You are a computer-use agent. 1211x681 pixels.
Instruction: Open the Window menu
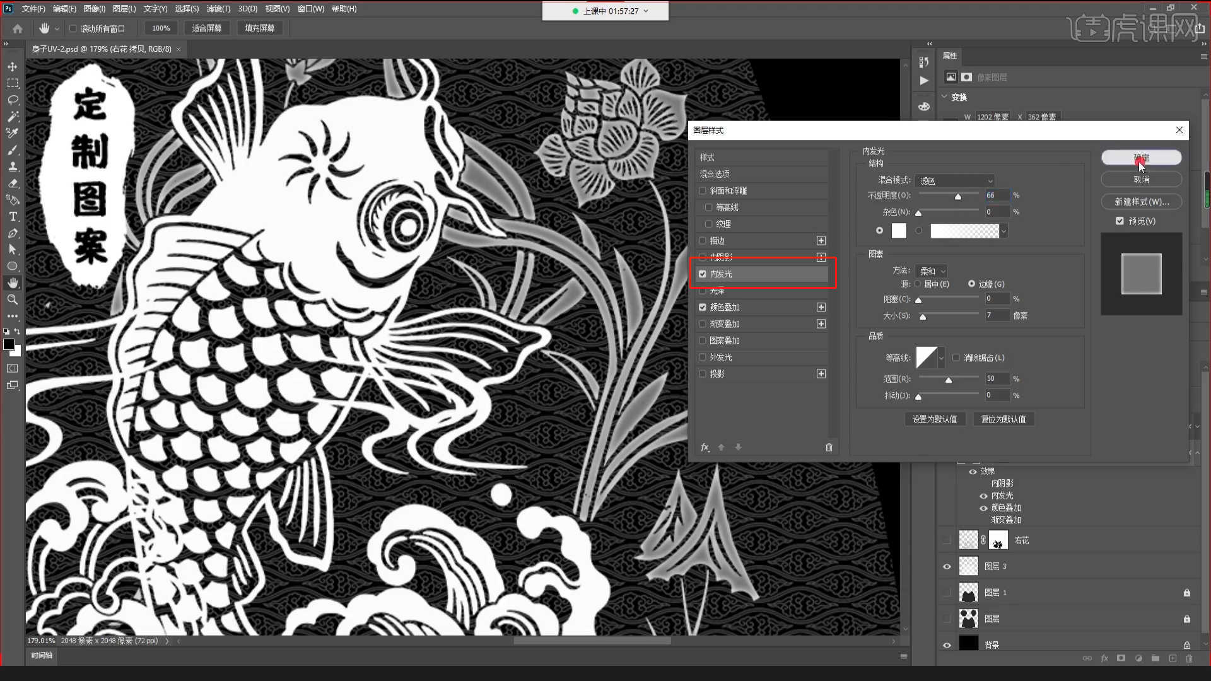(x=310, y=9)
